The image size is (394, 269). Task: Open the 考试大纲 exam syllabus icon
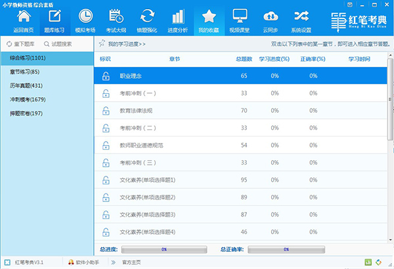(116, 18)
